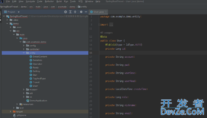Expand the config package
Screen dimensions: 207x118
pos(24,46)
